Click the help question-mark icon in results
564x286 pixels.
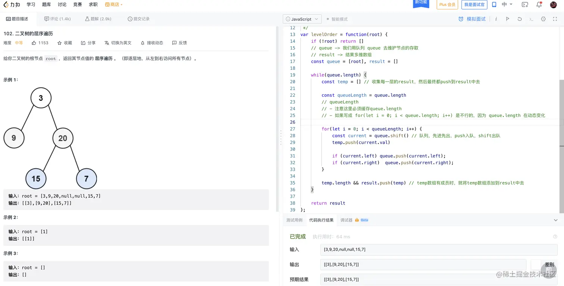(x=555, y=236)
